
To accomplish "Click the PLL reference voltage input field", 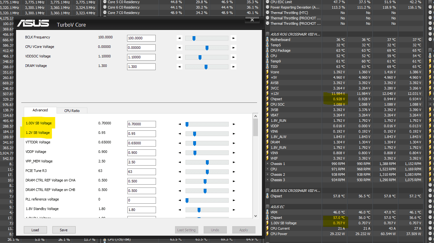I will [142, 200].
